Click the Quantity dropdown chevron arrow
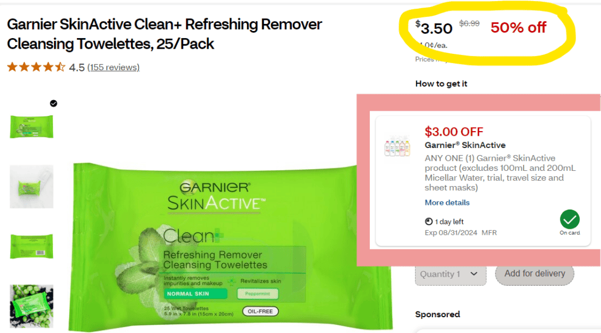The width and height of the screenshot is (601, 333). [474, 274]
